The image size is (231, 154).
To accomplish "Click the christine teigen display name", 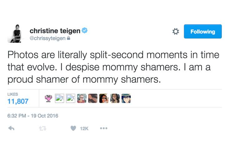I will pos(55,31).
